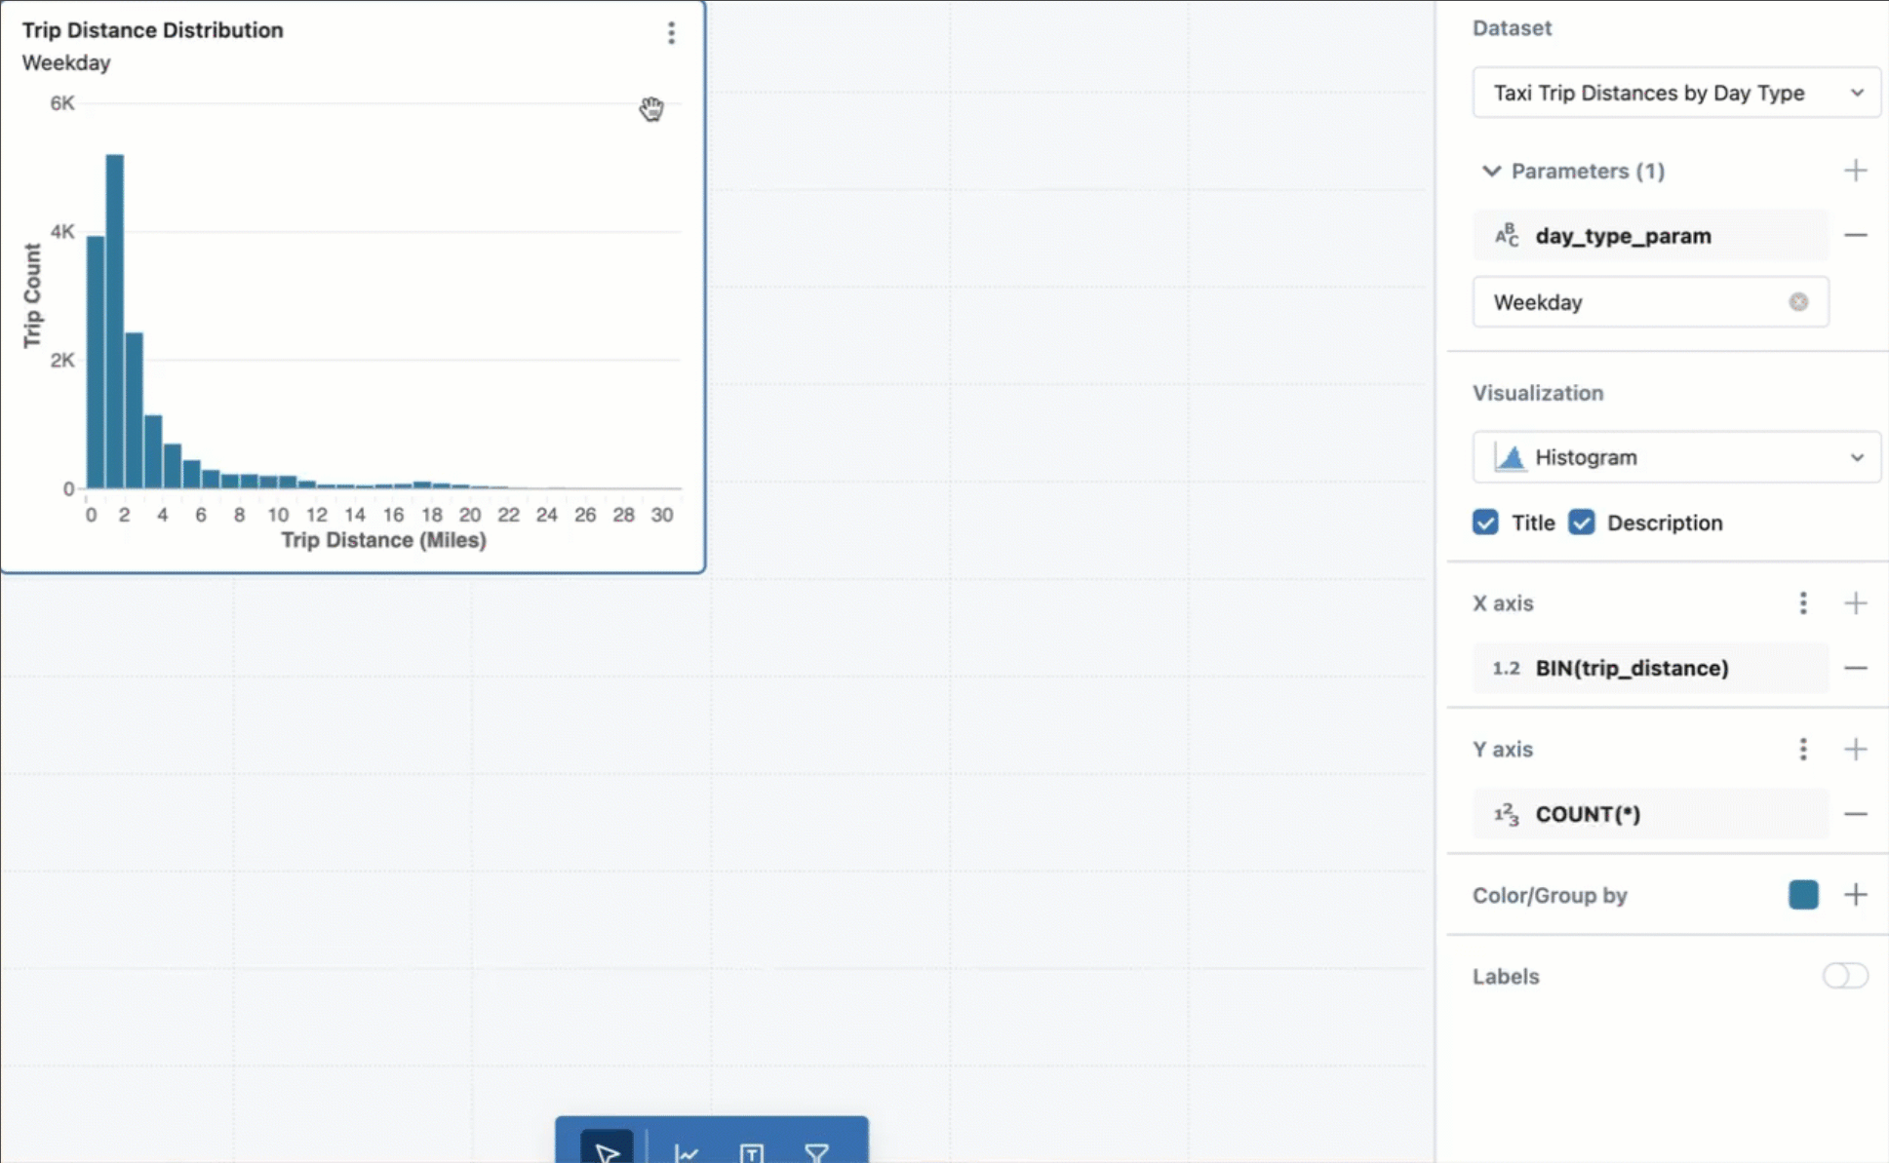Screen dimensions: 1889x1163
Task: Toggle the Description checkbox off
Action: (1582, 523)
